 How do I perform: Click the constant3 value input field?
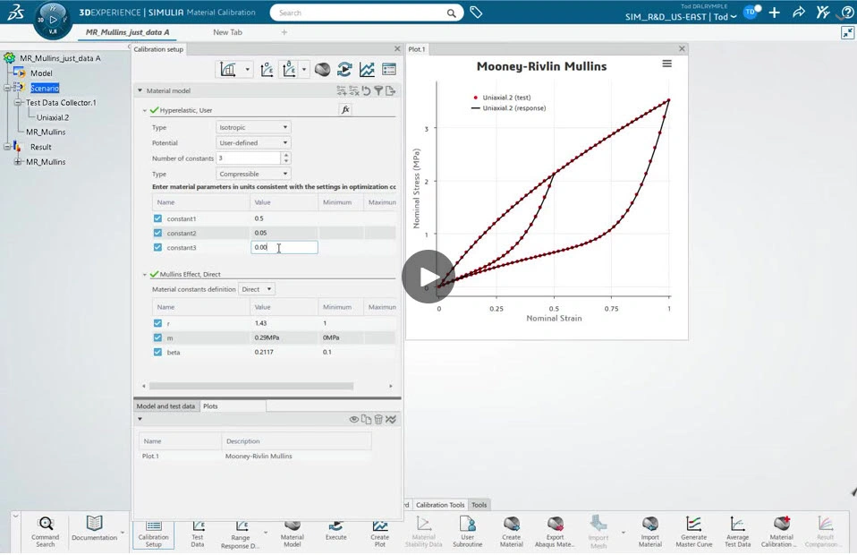284,247
